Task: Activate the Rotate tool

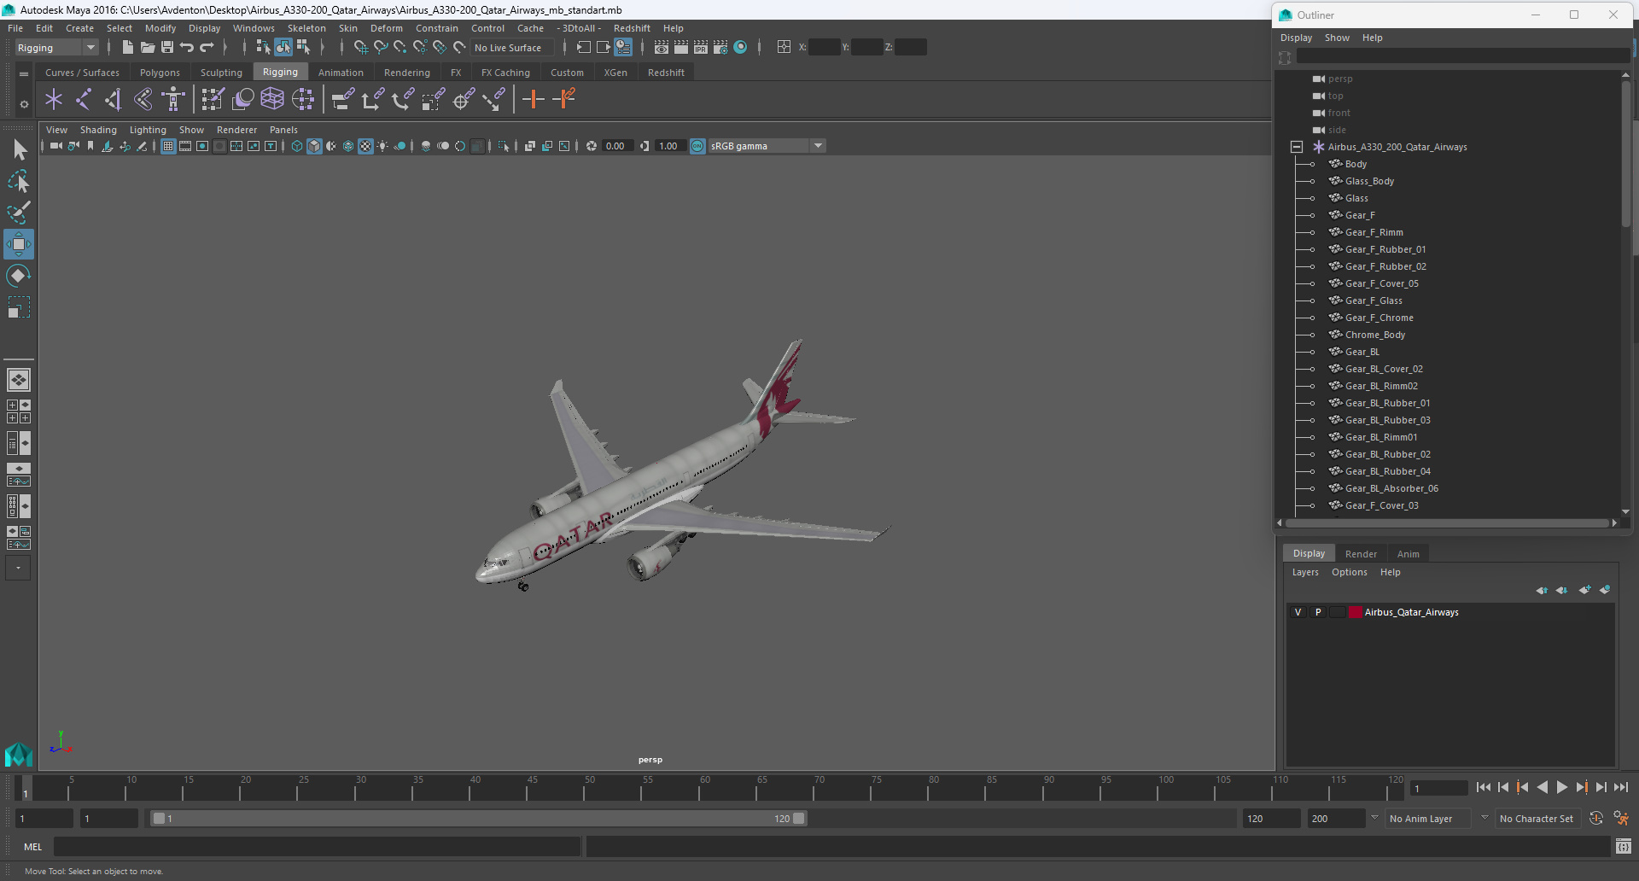Action: [19, 276]
